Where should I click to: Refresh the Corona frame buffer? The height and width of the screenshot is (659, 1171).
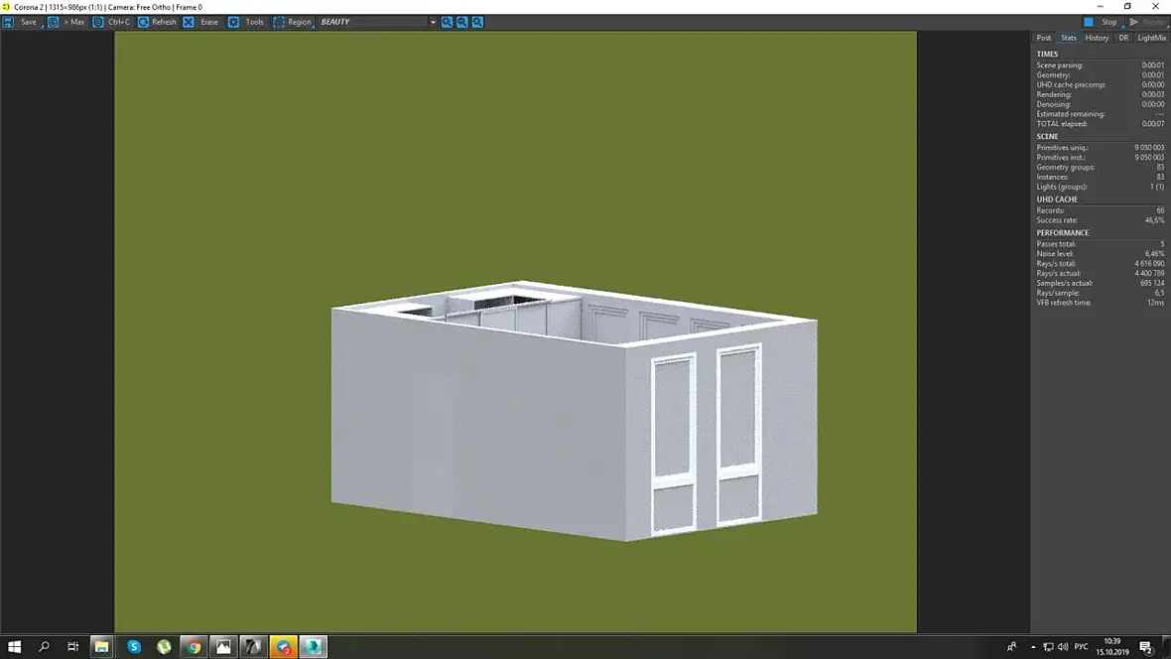click(158, 23)
